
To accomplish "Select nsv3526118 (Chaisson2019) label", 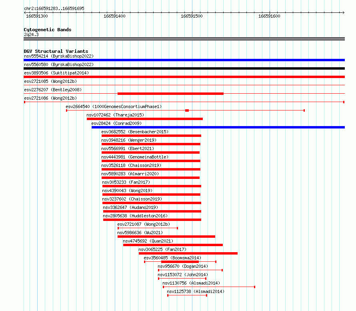I will click(131, 165).
